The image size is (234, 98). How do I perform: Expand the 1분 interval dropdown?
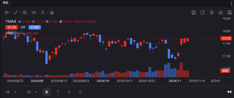click(x=32, y=92)
